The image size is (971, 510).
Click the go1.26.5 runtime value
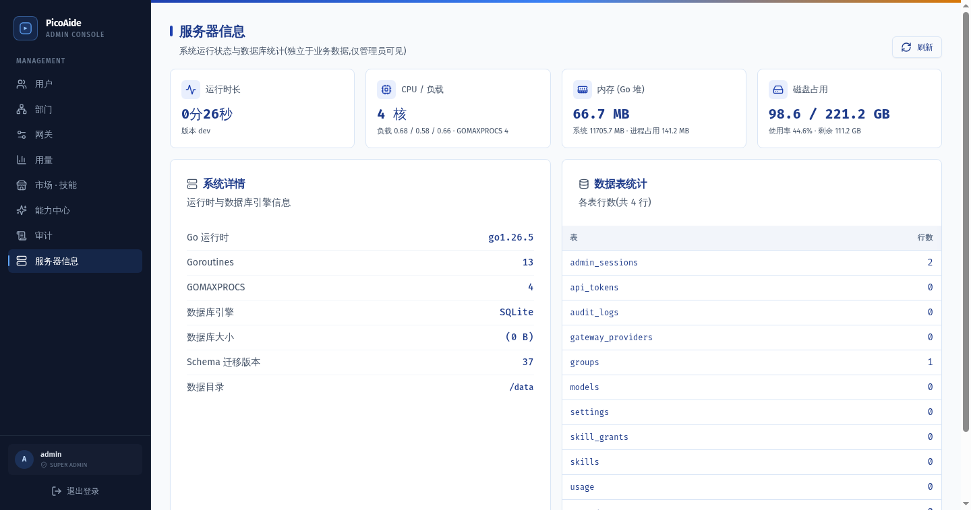[511, 237]
